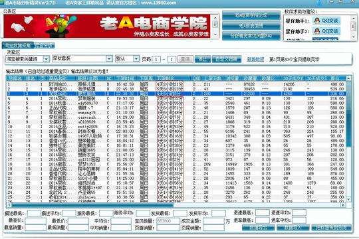Click seller name wfy589170 in row 5

88,103
